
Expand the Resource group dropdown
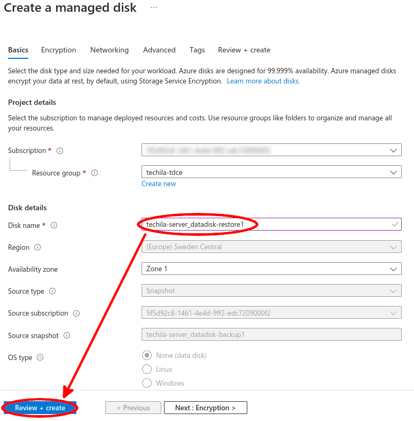271,172
